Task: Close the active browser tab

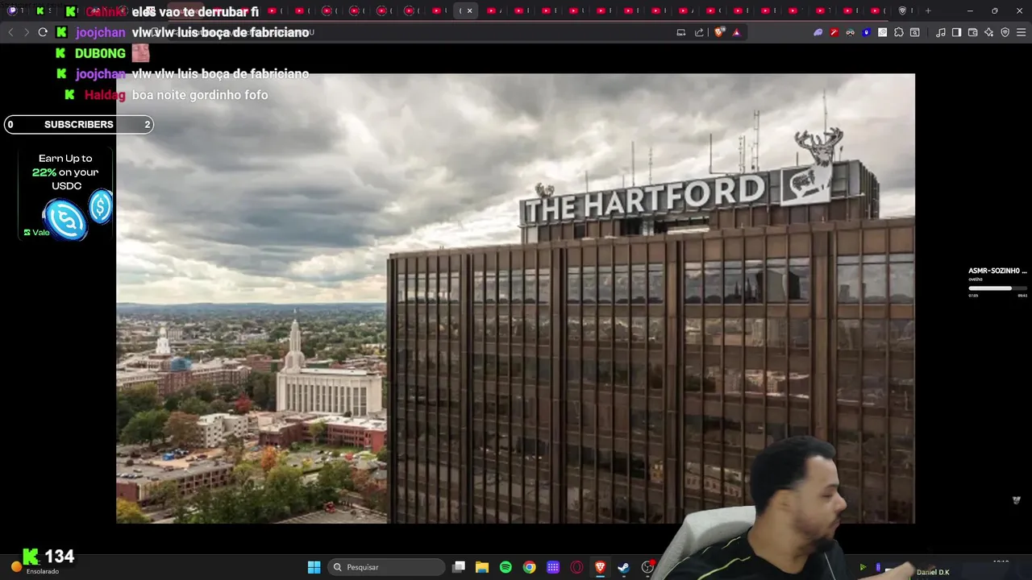Action: [x=469, y=10]
